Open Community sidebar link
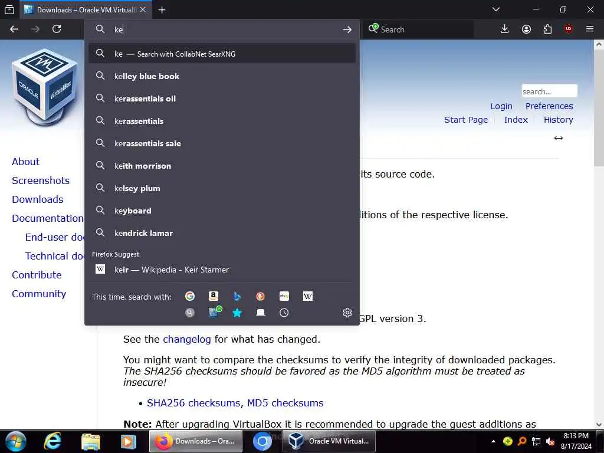 pos(39,294)
